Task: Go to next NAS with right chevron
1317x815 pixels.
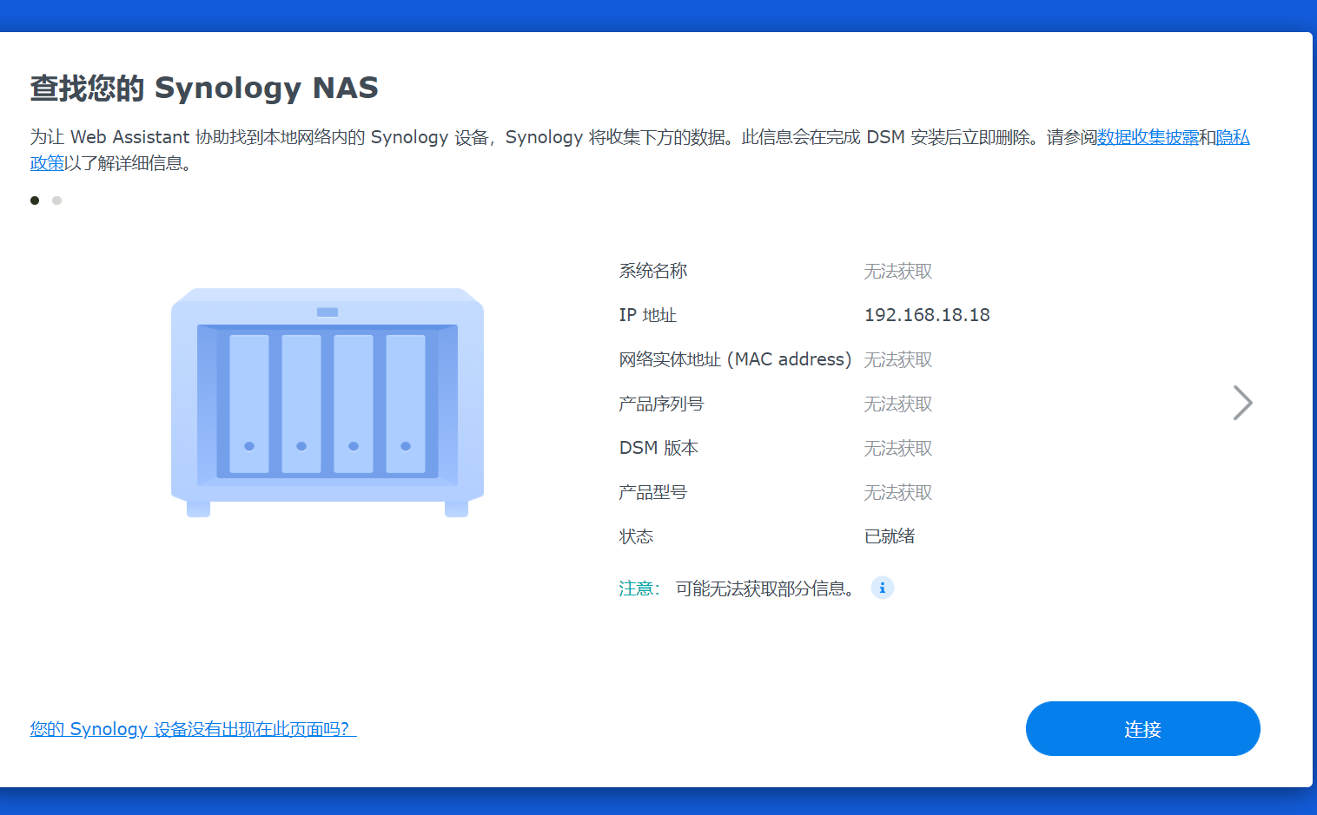Action: 1243,403
